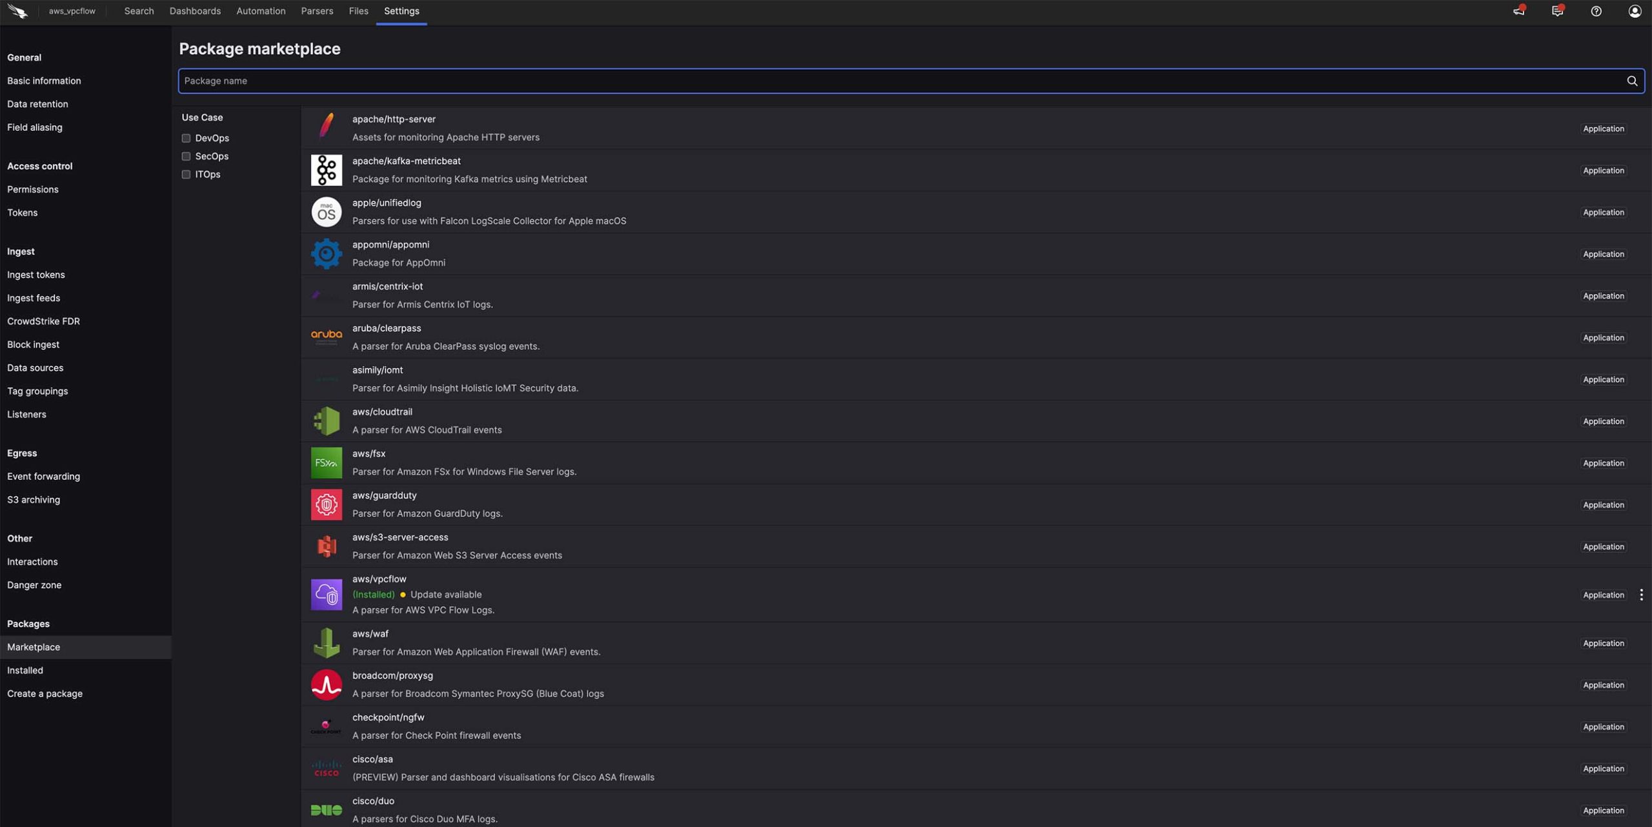The width and height of the screenshot is (1652, 827).
Task: Open Field aliasing in sidebar
Action: 35,127
